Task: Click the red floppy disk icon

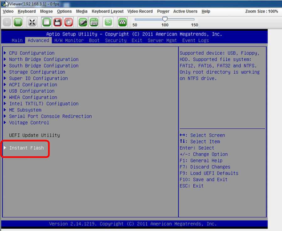Action: (x=57, y=22)
